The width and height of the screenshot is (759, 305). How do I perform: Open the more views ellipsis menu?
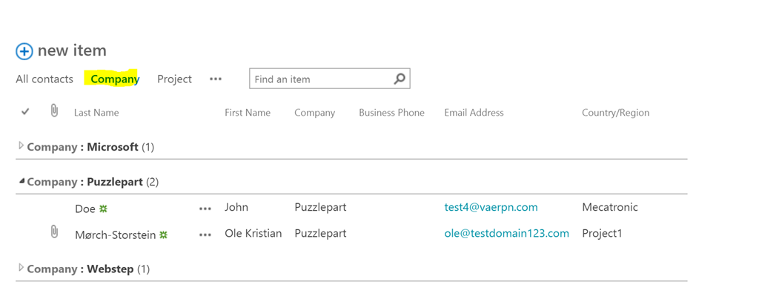pos(216,79)
